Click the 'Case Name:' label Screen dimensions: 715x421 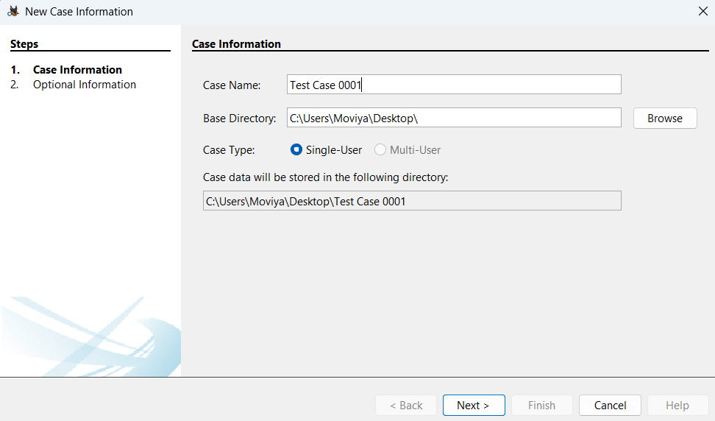pos(232,85)
